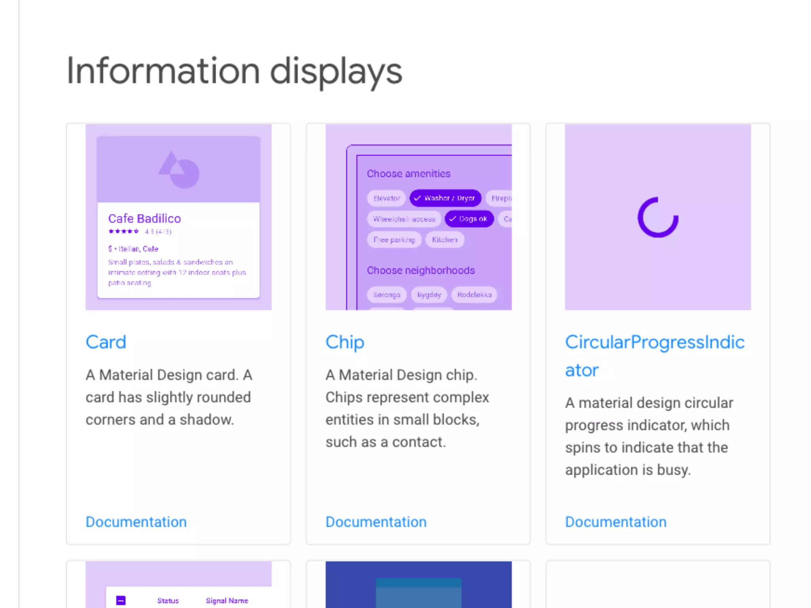
Task: Open Documentation link for CircularProgressIndicator
Action: (x=615, y=522)
